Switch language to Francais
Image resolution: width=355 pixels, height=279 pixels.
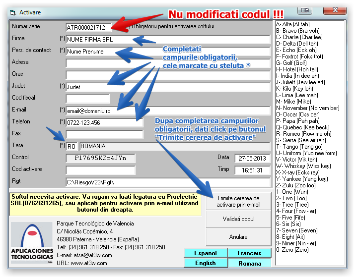coord(249,253)
